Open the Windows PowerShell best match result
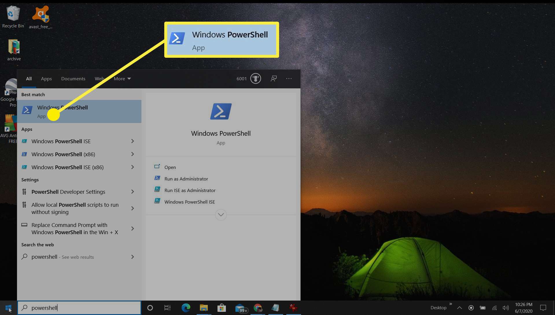This screenshot has height=315, width=555. pyautogui.click(x=79, y=111)
